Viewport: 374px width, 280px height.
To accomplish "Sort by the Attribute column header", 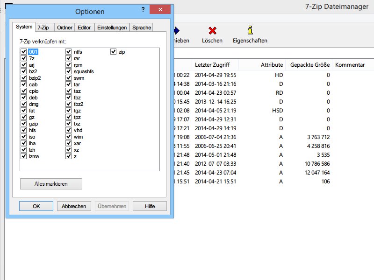I will tap(262, 65).
